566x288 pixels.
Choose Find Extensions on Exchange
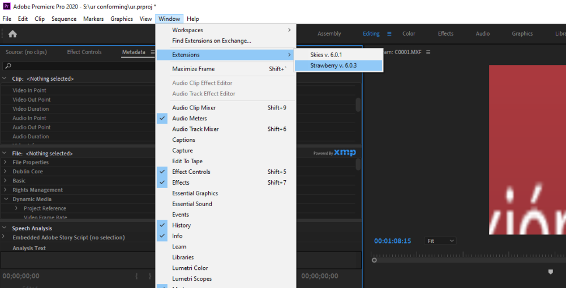(226, 41)
